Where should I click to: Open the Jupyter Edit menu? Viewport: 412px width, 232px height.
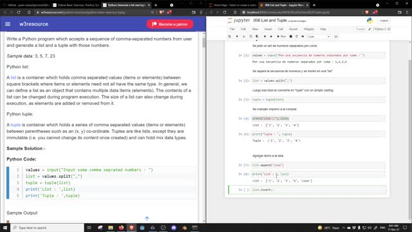pyautogui.click(x=243, y=29)
